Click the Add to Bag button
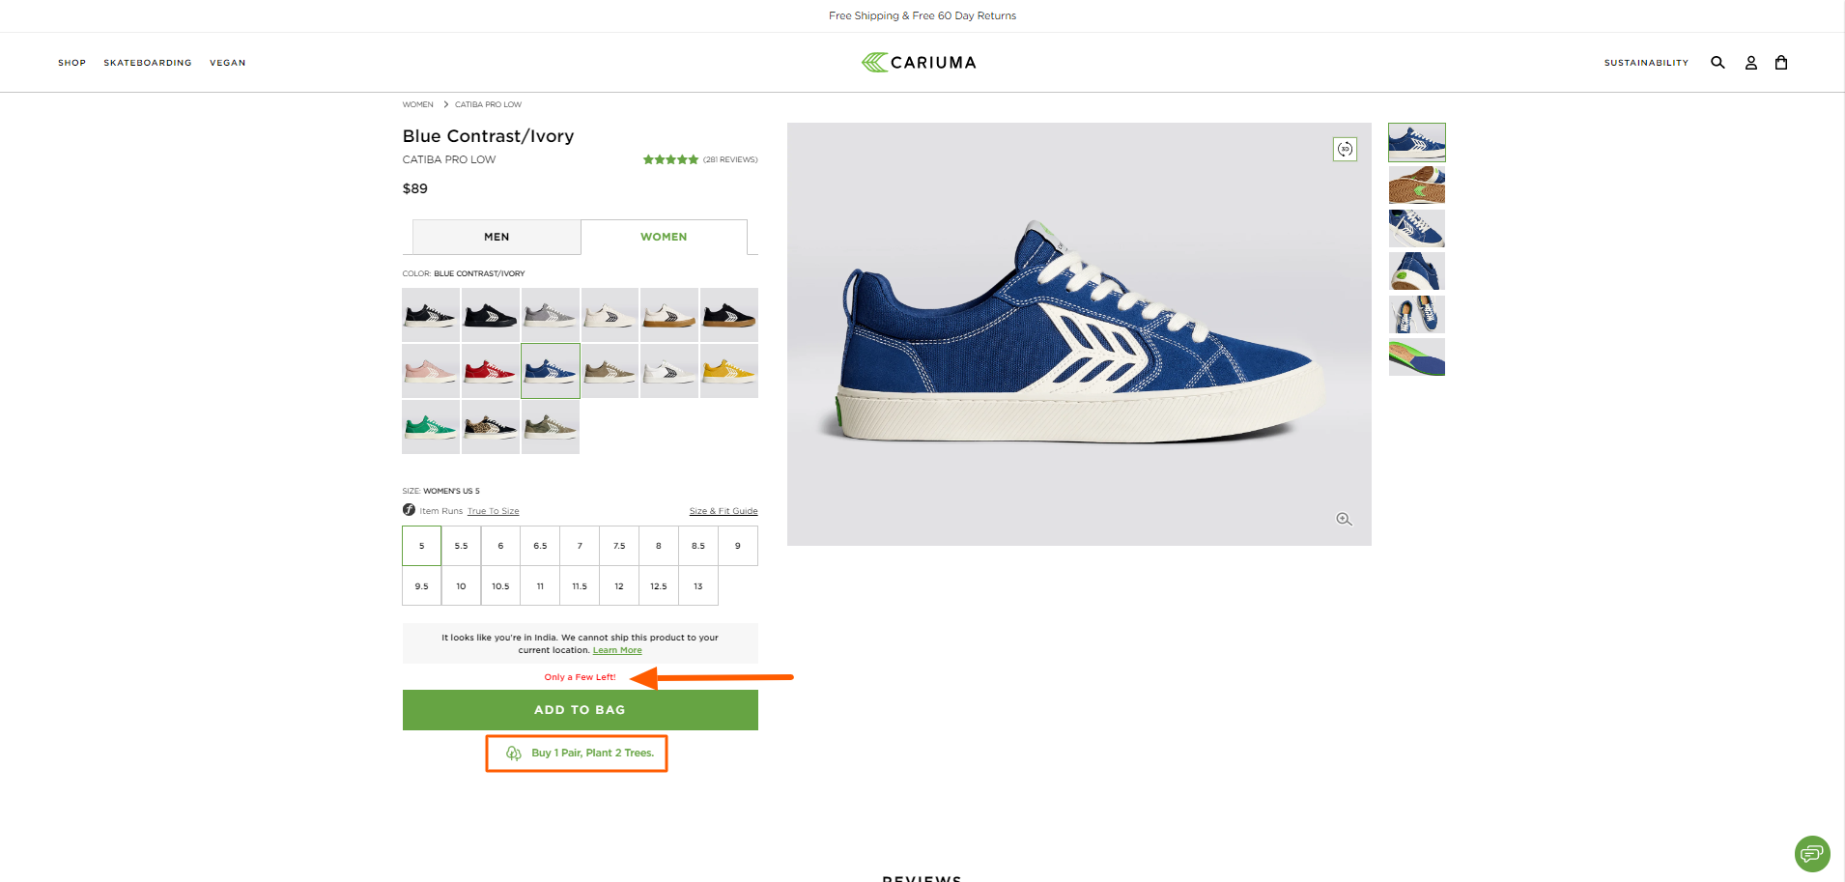 coord(580,710)
